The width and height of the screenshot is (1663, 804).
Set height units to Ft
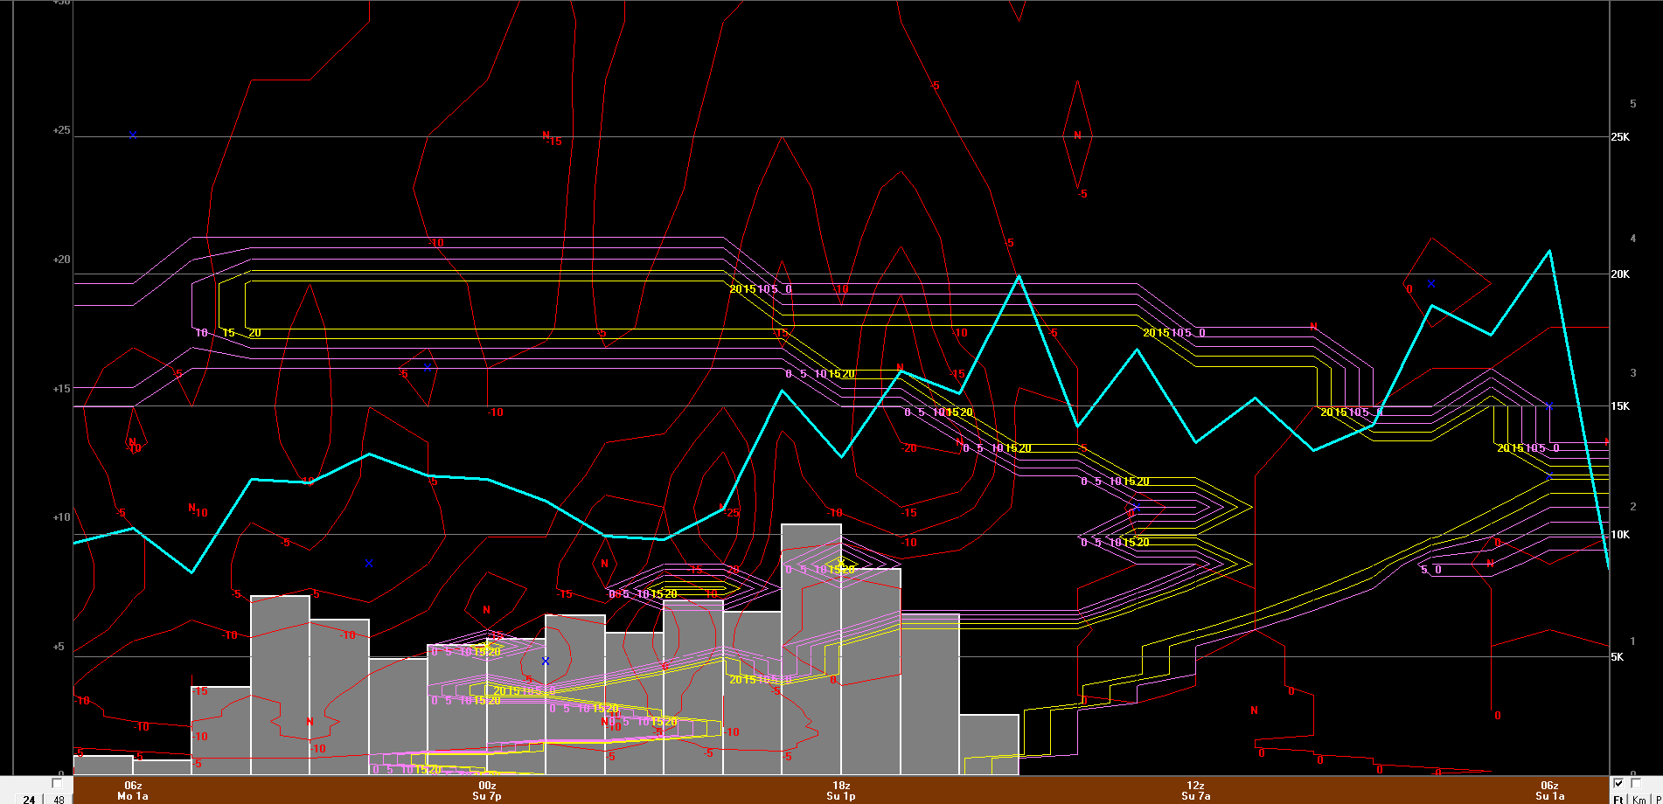tap(1619, 799)
